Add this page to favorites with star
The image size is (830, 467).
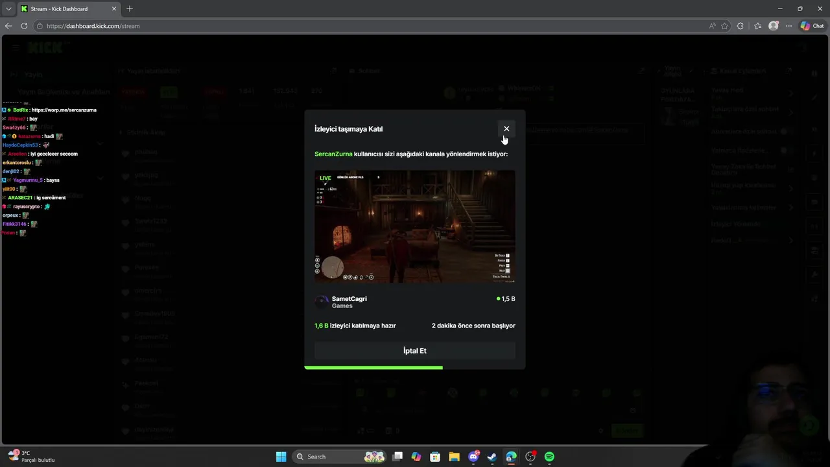click(x=724, y=26)
